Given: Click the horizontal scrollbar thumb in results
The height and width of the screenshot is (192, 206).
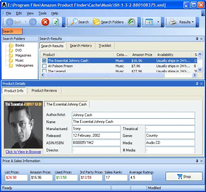Looking at the screenshot, I should pyautogui.click(x=105, y=75).
